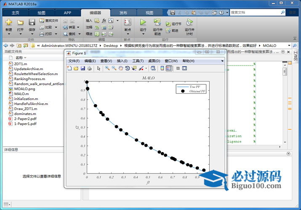Click the print figure icon

[90, 68]
